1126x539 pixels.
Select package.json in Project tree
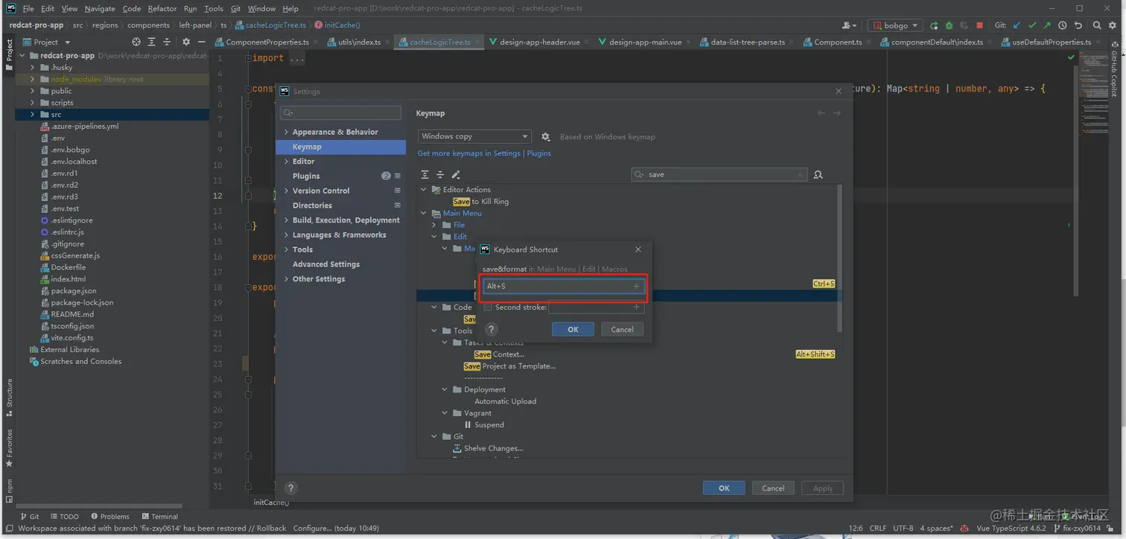tap(74, 291)
